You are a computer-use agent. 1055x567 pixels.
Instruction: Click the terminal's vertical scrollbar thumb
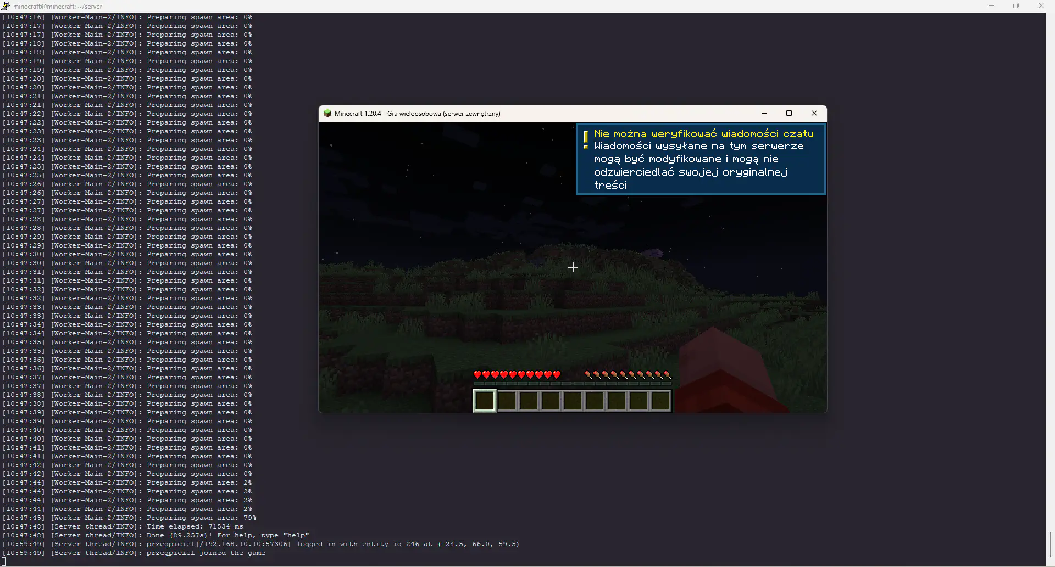pos(1050,544)
